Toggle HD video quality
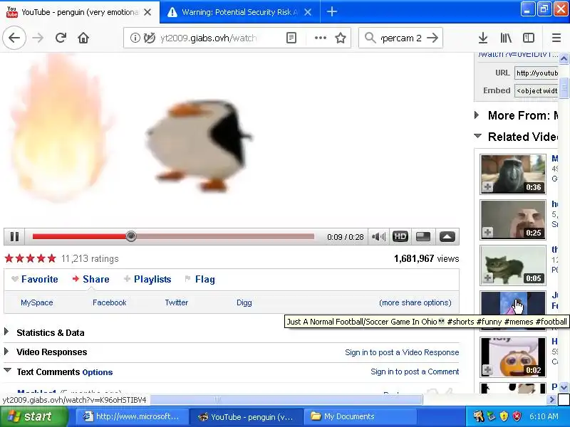 (x=400, y=237)
